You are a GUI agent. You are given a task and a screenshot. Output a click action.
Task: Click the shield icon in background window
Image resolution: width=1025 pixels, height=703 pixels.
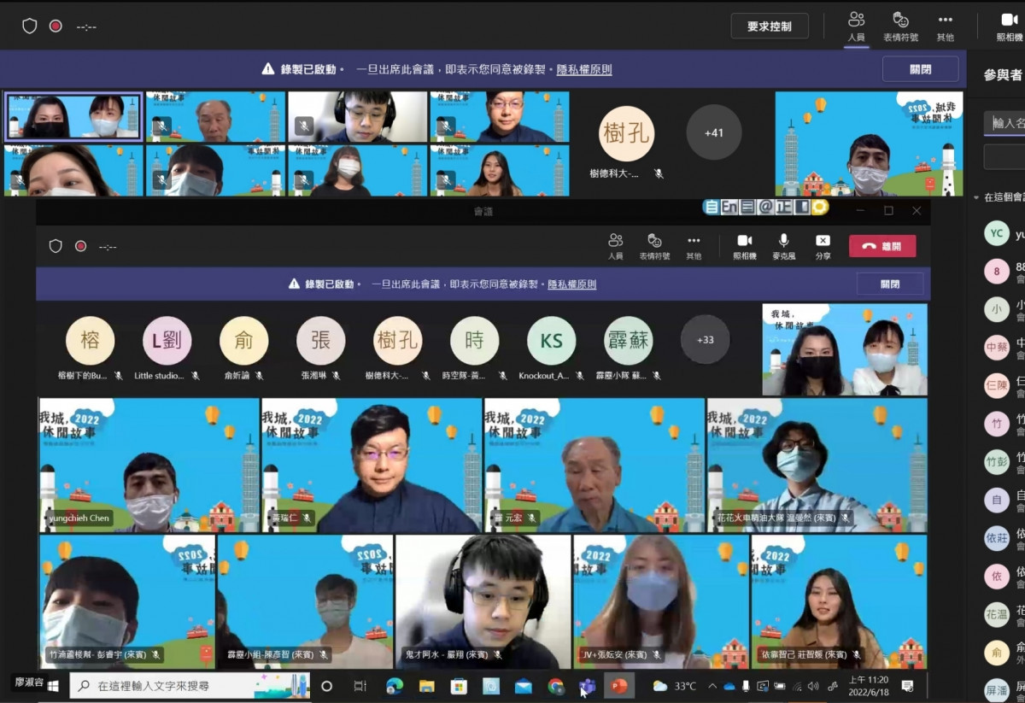coord(29,26)
